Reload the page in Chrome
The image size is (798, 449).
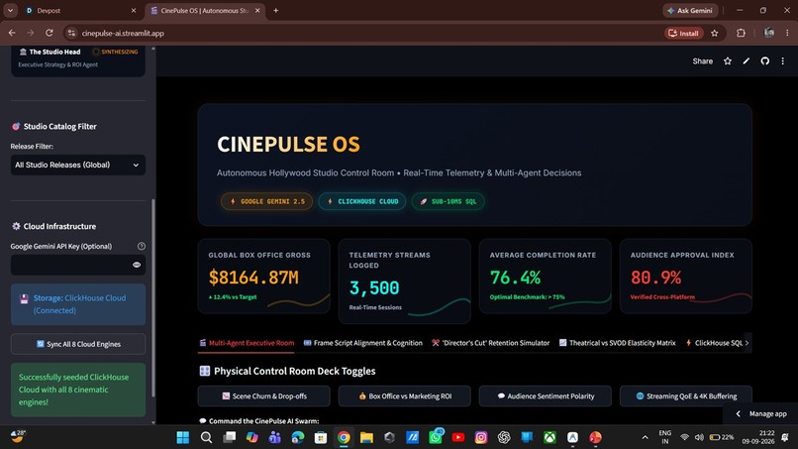49,33
